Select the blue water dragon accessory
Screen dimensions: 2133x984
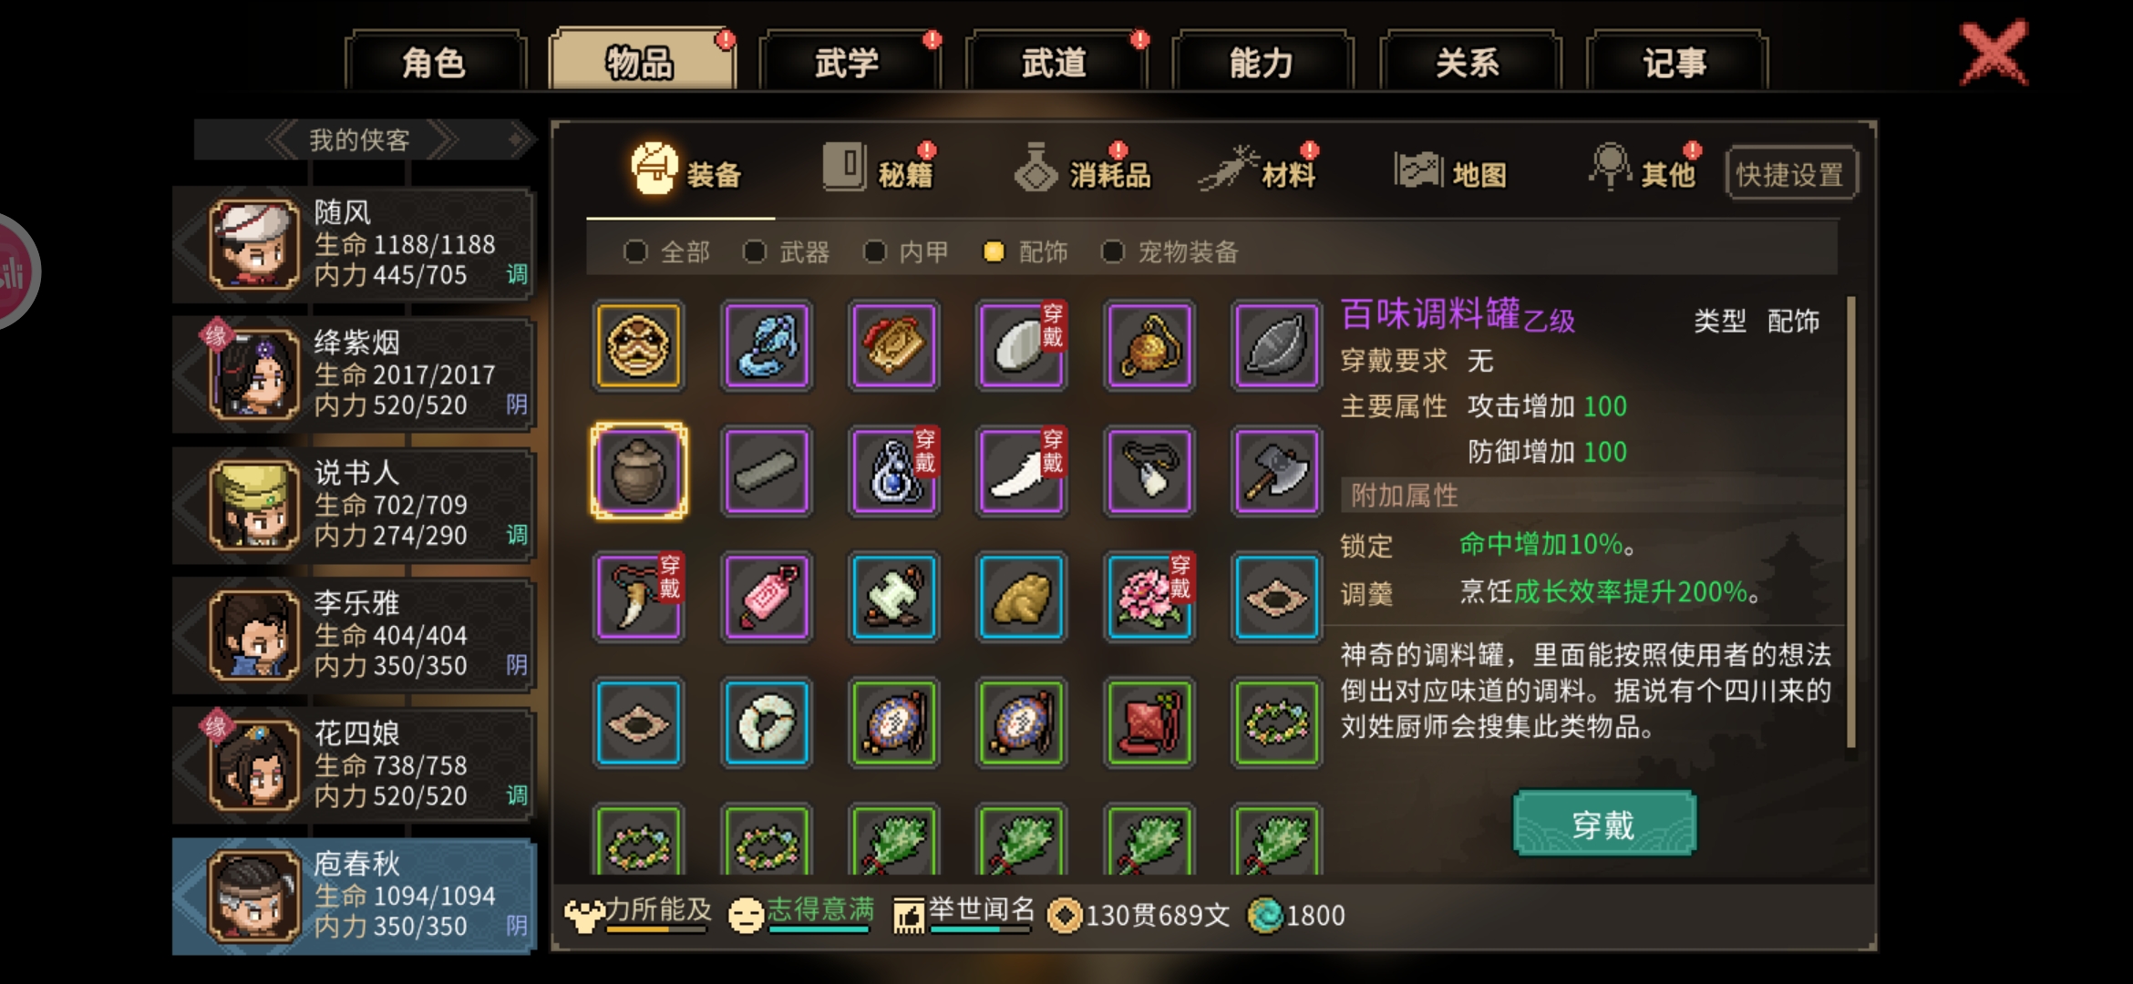(766, 345)
